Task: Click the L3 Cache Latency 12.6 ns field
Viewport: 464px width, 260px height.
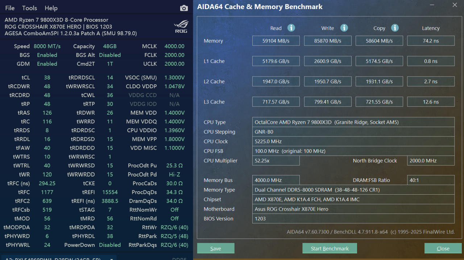Action: coord(431,102)
